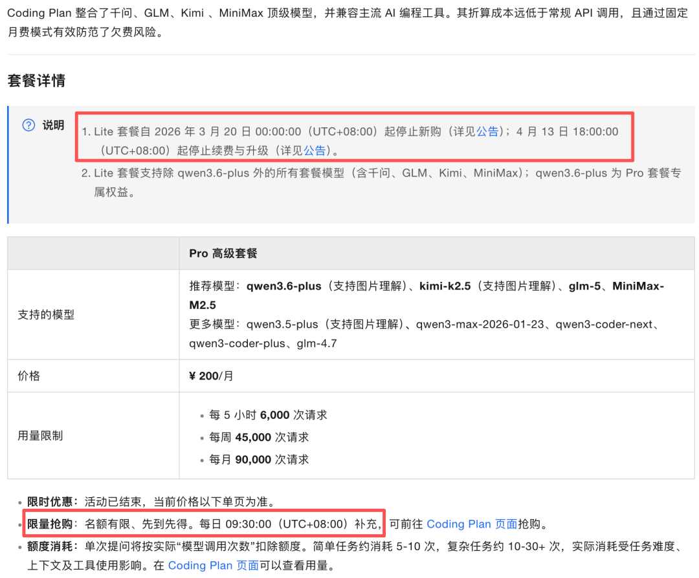Click the 用量限制 row label
Screen dimensions: 699x578
pyautogui.click(x=40, y=436)
